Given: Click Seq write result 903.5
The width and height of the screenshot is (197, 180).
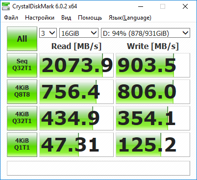Looking at the screenshot, I should tap(153, 65).
